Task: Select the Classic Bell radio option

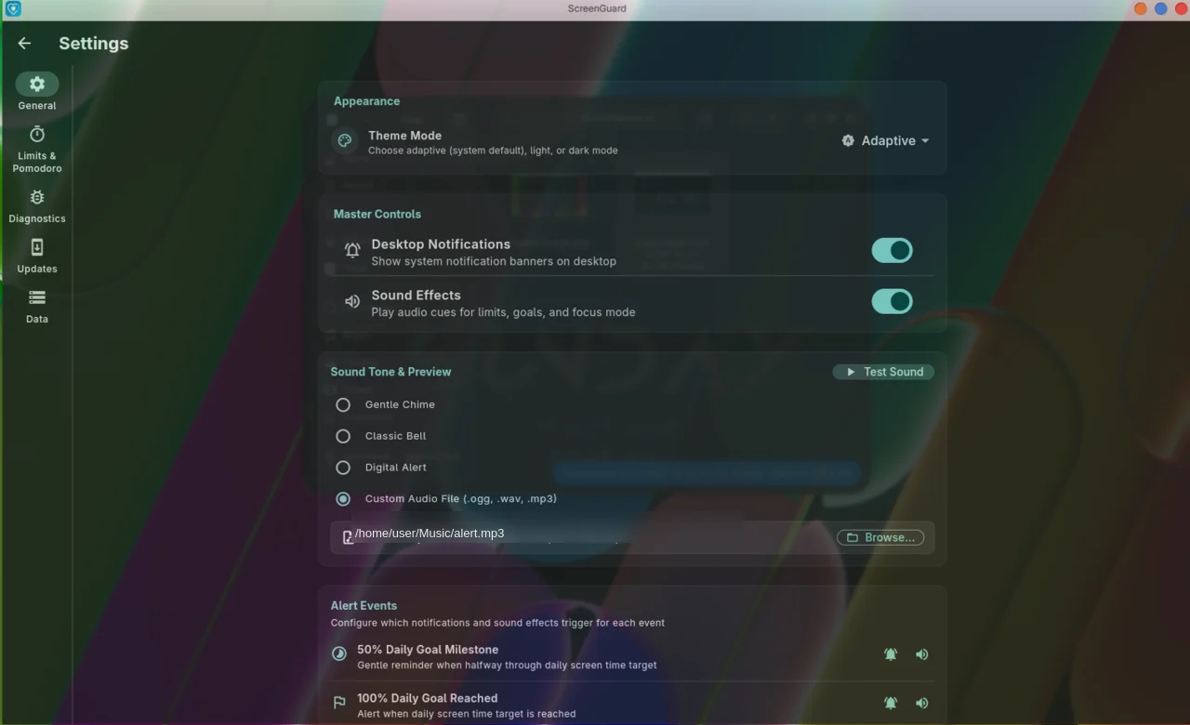Action: [343, 436]
